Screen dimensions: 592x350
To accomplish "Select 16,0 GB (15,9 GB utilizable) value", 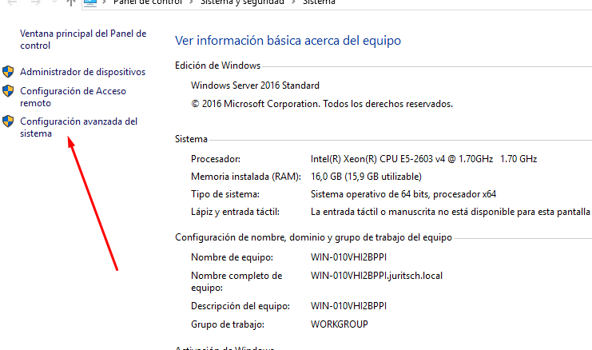I will point(366,177).
